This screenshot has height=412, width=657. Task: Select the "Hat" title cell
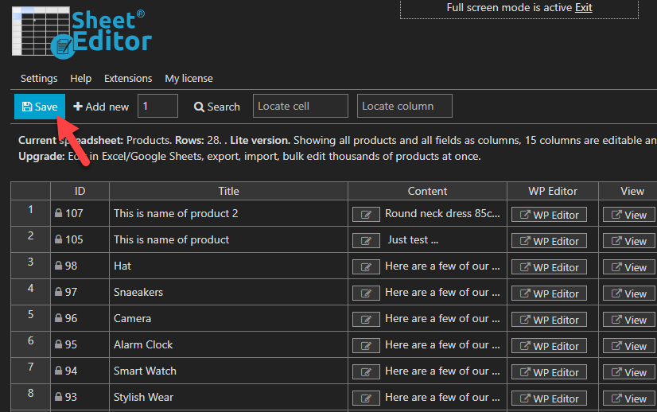coord(228,266)
